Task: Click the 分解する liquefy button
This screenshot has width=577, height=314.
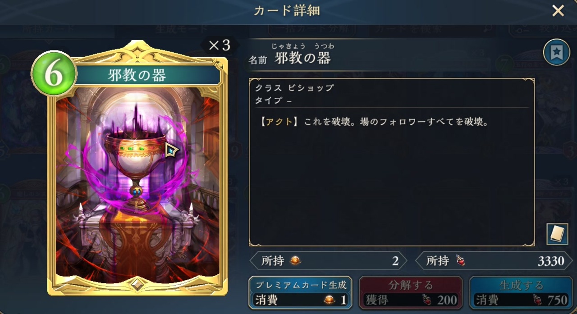Action: [411, 293]
